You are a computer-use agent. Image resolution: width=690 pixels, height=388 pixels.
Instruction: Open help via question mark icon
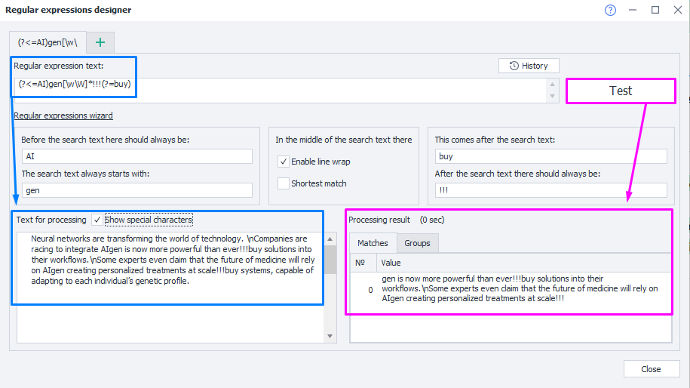tap(610, 10)
